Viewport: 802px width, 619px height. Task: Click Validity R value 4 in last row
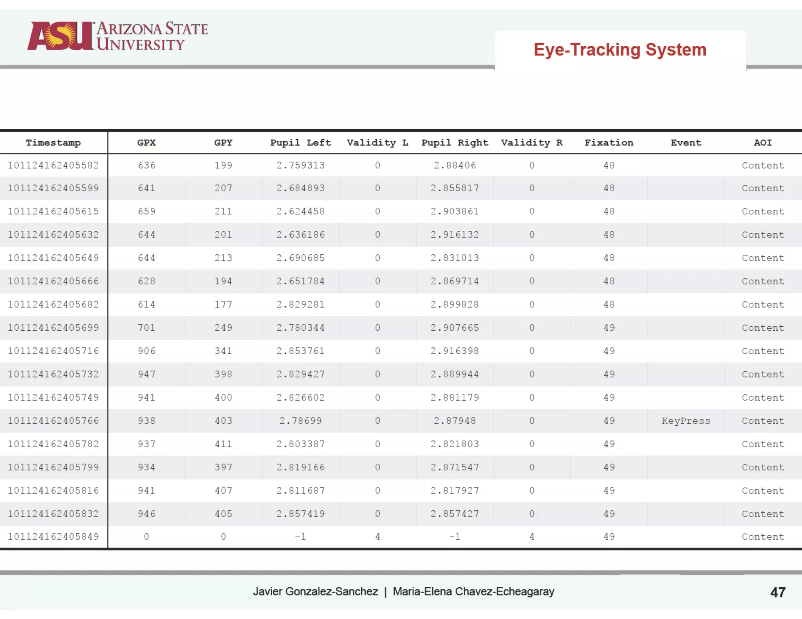(x=532, y=536)
